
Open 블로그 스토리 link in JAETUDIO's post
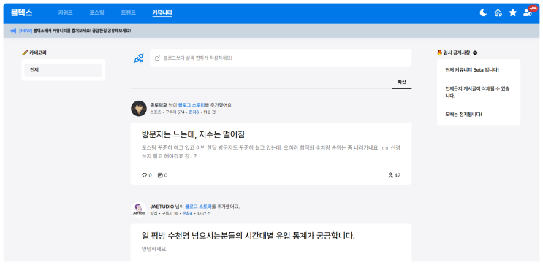199,207
